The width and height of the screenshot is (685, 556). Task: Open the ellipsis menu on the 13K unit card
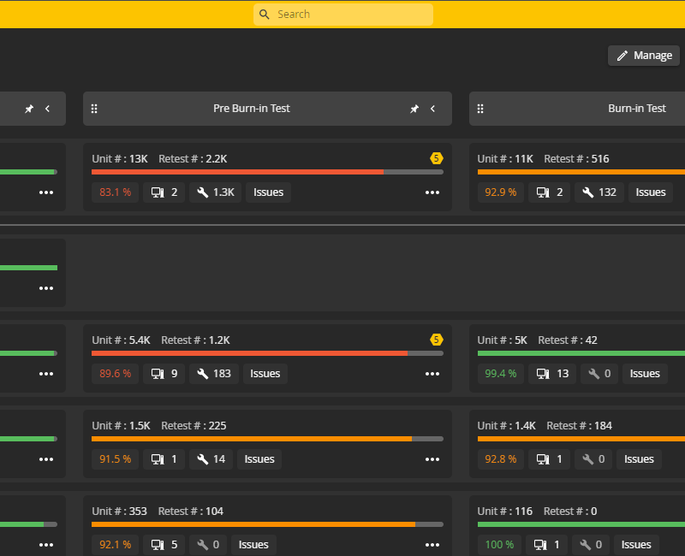click(x=432, y=192)
